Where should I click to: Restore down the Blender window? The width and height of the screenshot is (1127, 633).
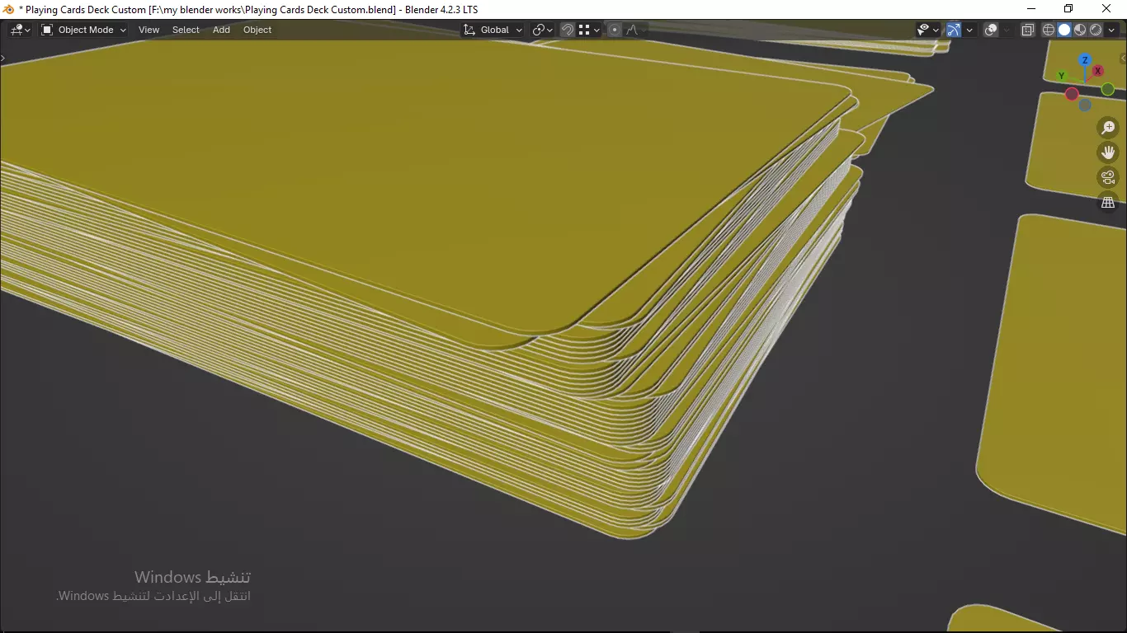pyautogui.click(x=1068, y=9)
